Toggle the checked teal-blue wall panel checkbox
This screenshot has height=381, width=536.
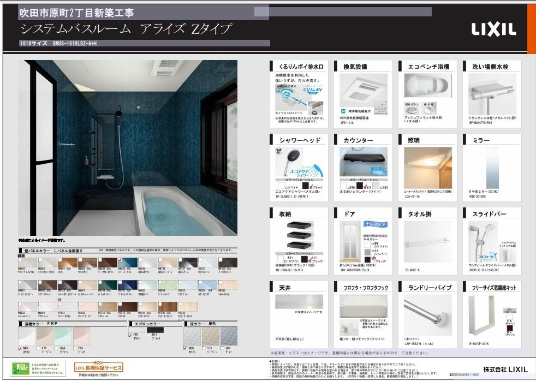point(120,260)
